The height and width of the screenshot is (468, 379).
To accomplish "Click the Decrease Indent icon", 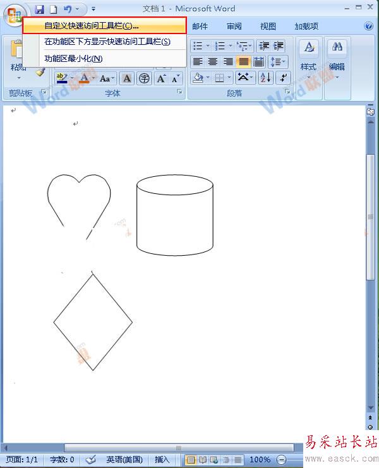I will tap(264, 46).
